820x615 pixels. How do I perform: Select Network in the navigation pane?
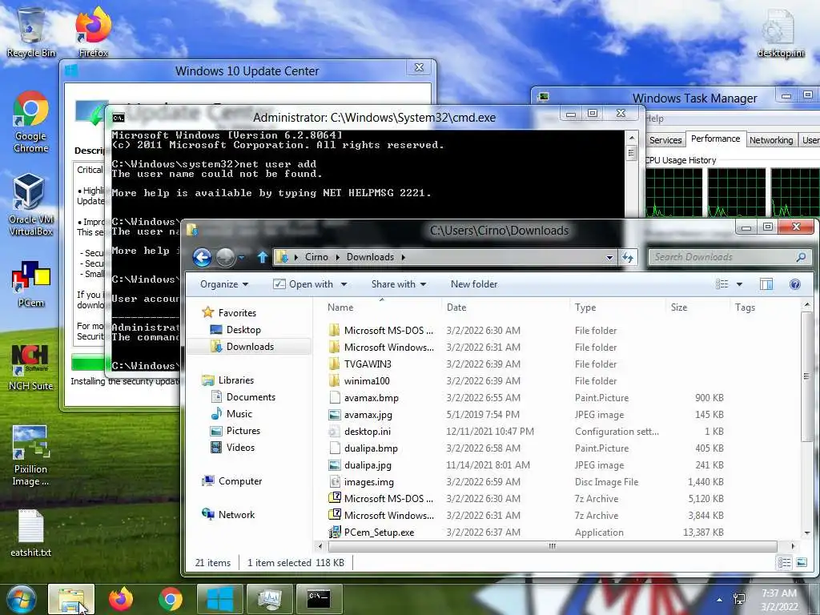pyautogui.click(x=236, y=515)
